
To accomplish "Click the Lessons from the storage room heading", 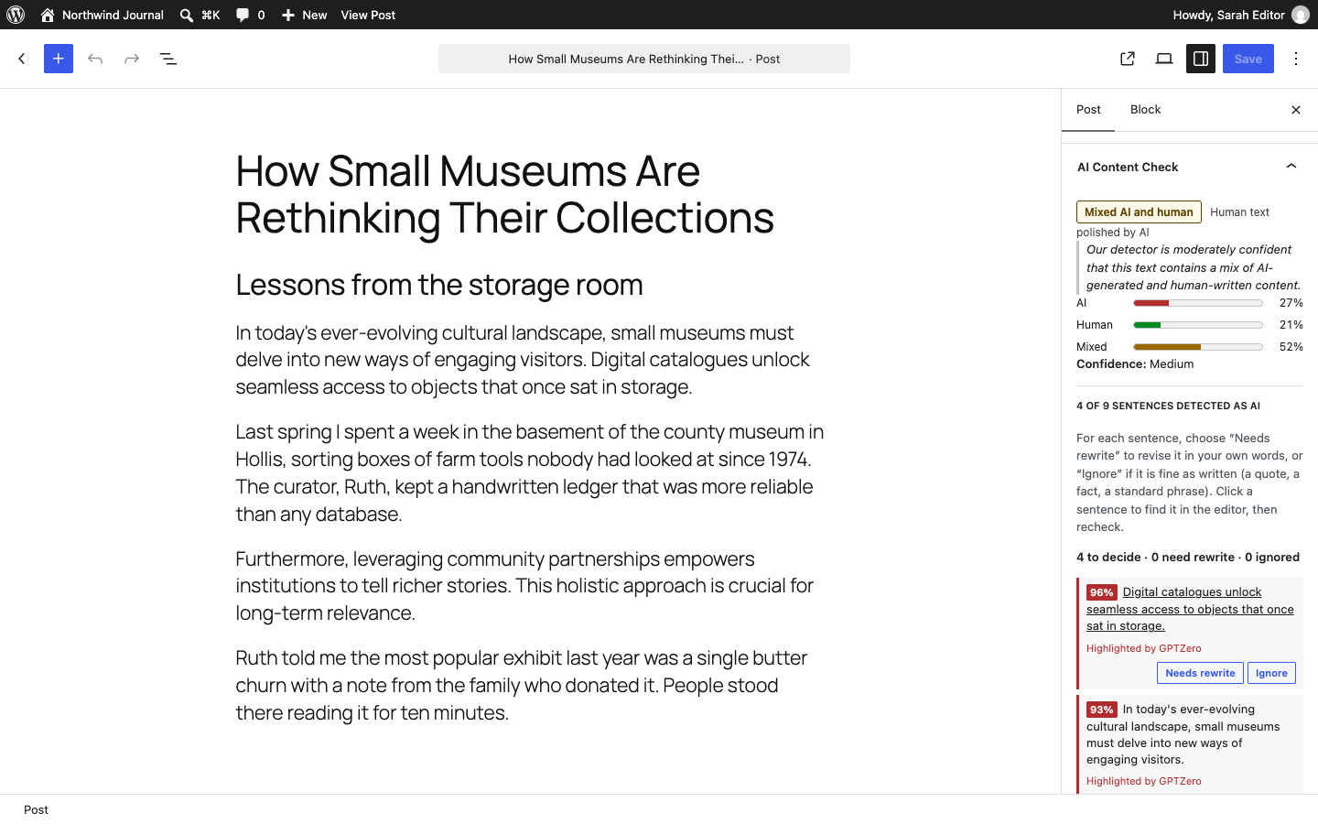I will tap(439, 285).
